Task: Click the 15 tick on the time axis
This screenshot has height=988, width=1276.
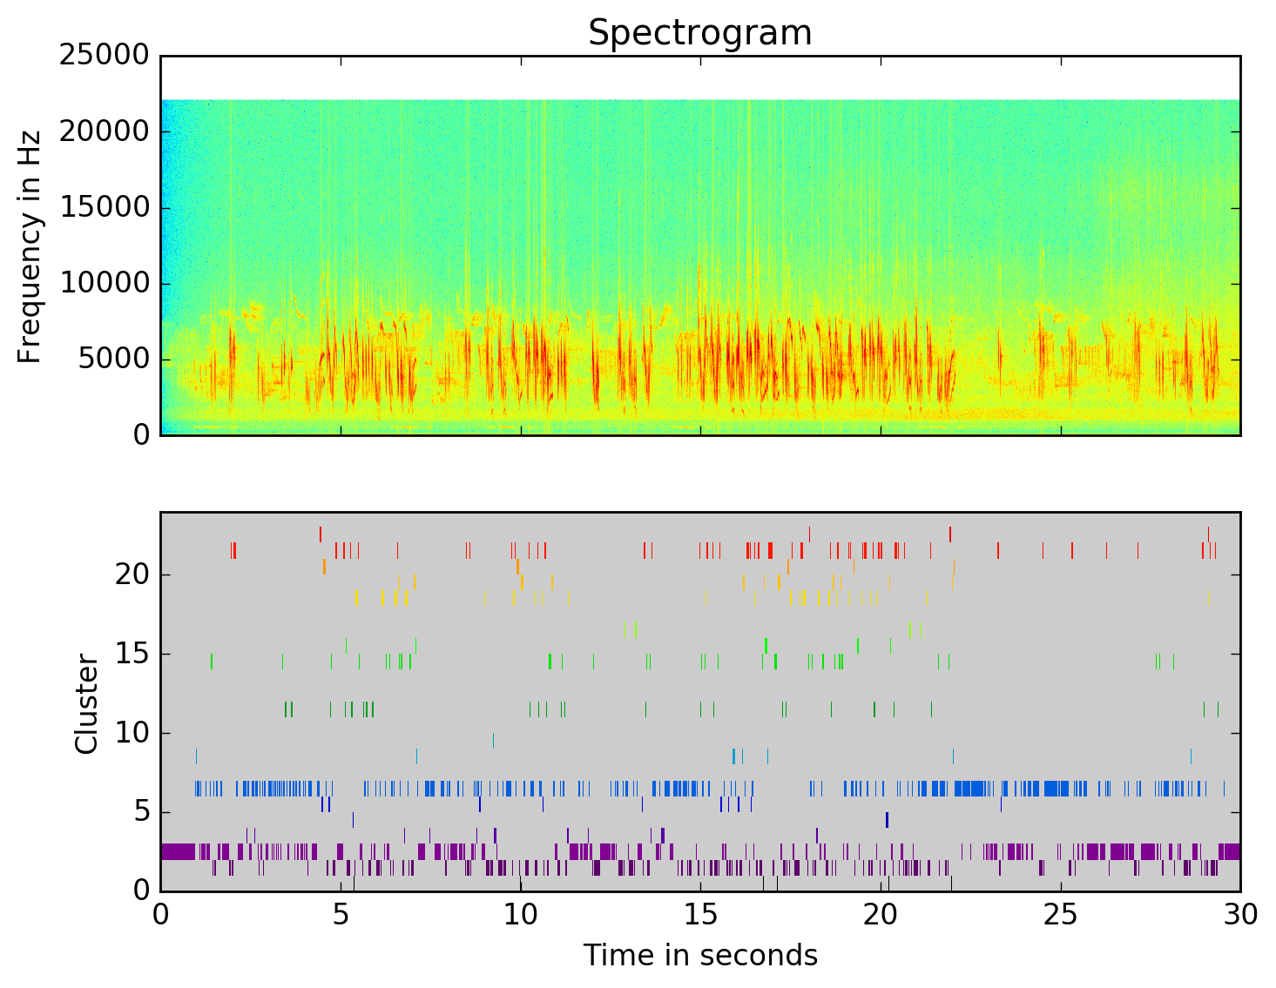Action: tap(700, 916)
